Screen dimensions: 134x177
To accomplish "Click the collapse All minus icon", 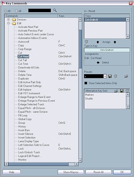I will pos(16,11).
